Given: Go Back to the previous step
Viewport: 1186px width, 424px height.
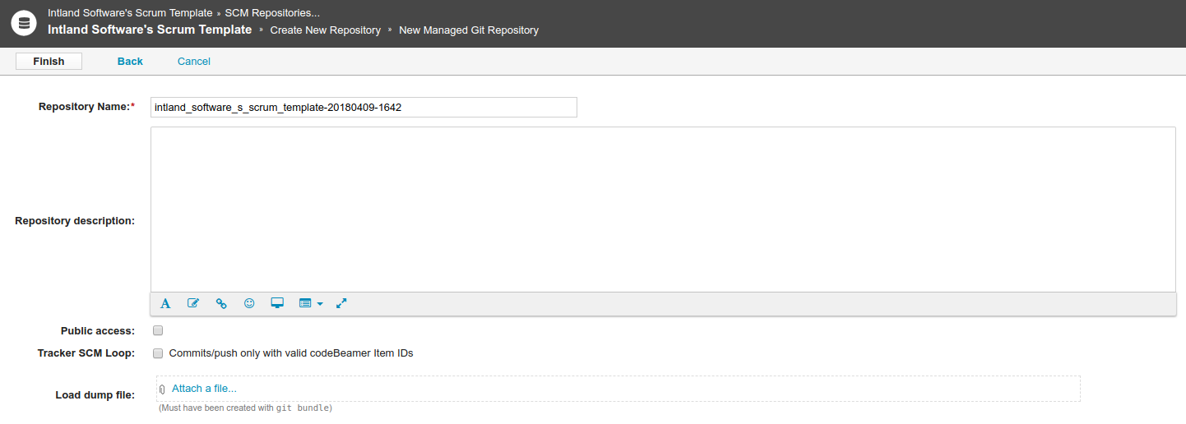Looking at the screenshot, I should (130, 62).
